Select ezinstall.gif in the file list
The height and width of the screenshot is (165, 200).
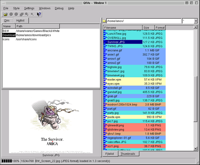pyautogui.click(x=135, y=88)
